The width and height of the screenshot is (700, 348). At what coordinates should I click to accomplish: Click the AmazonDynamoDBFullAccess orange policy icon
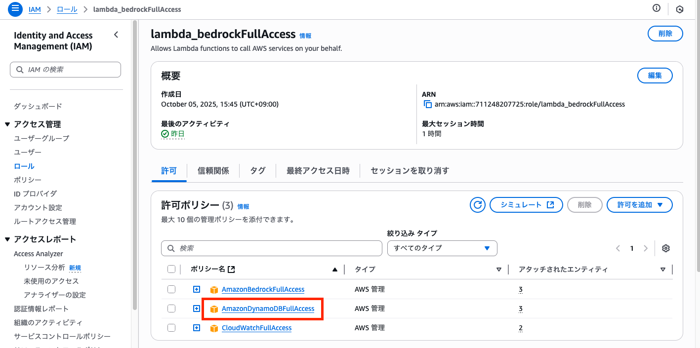point(214,309)
